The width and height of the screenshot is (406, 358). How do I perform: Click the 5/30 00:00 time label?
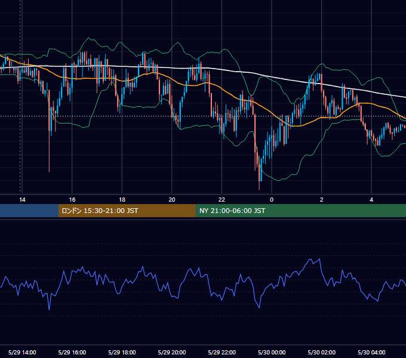tap(272, 352)
